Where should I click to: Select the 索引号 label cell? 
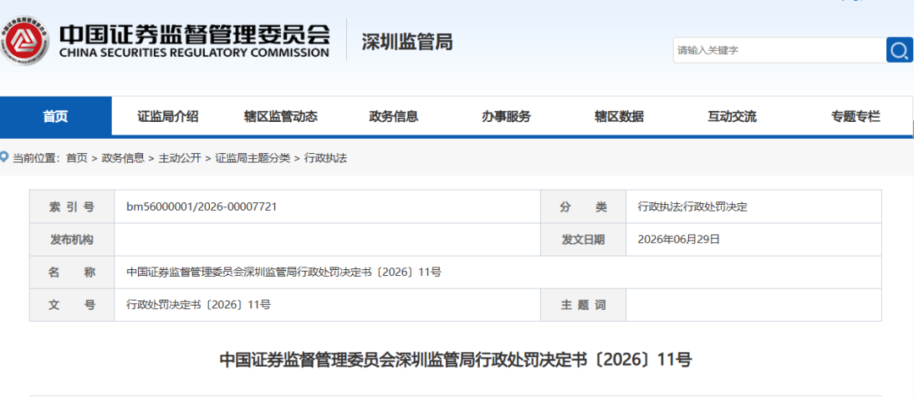[72, 207]
